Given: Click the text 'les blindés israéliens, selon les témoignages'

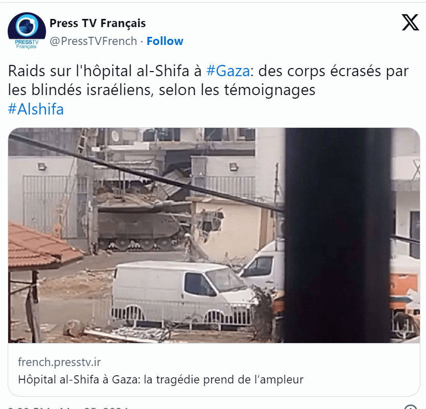Looking at the screenshot, I should (x=162, y=90).
